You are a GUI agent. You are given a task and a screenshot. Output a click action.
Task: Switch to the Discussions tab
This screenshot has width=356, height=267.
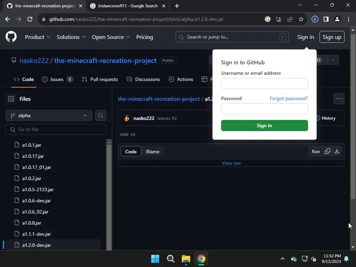[143, 80]
